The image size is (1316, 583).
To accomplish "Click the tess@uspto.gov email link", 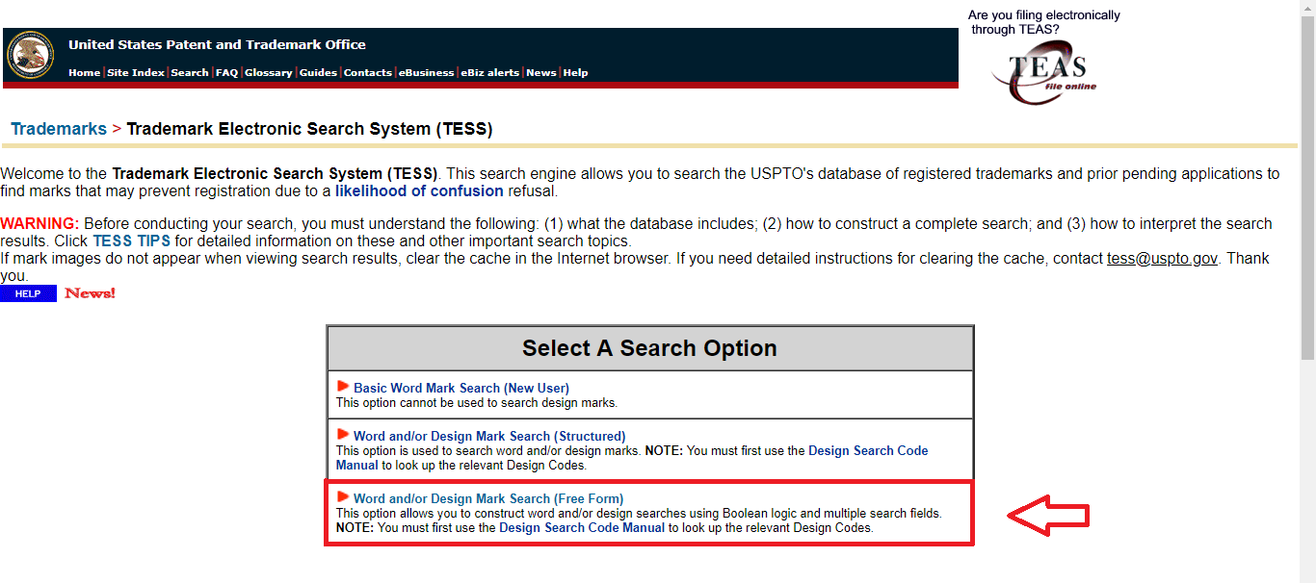I will [1162, 259].
